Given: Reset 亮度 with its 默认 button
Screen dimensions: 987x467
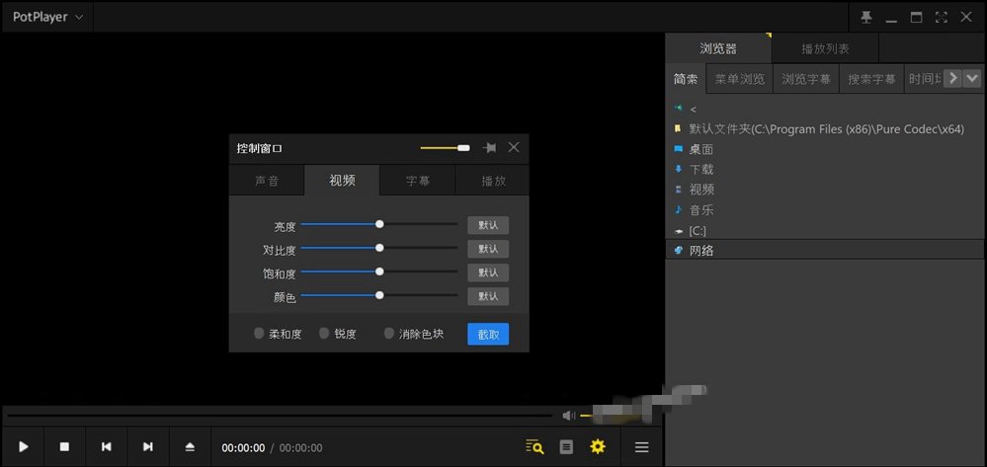Looking at the screenshot, I should click(488, 225).
